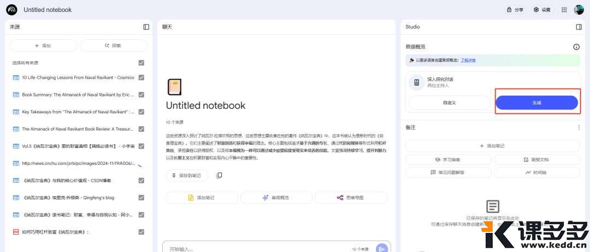Screen dimensions: 590x252
Task: Click the notebook emoji icon
Action: [174, 87]
